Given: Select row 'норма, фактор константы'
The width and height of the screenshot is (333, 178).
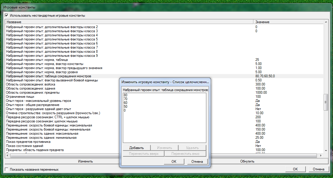Looking at the screenshot, I should tap(164, 64).
